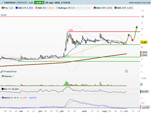This screenshot has width=151, height=113.
Task: Click the sept. label on time axis
Action: [105, 111]
